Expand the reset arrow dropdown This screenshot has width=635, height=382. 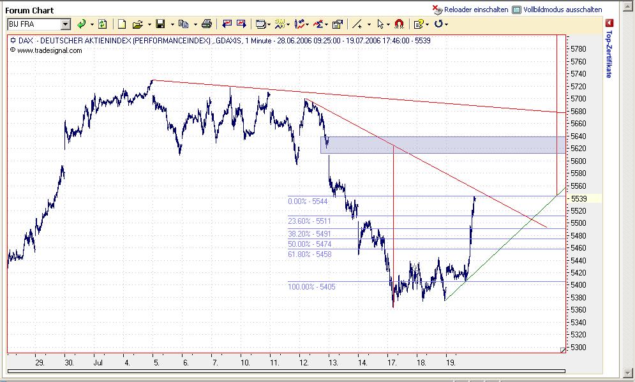coord(446,25)
